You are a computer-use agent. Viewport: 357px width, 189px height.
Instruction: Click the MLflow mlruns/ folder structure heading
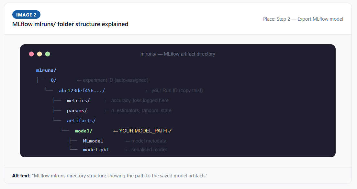click(x=70, y=24)
